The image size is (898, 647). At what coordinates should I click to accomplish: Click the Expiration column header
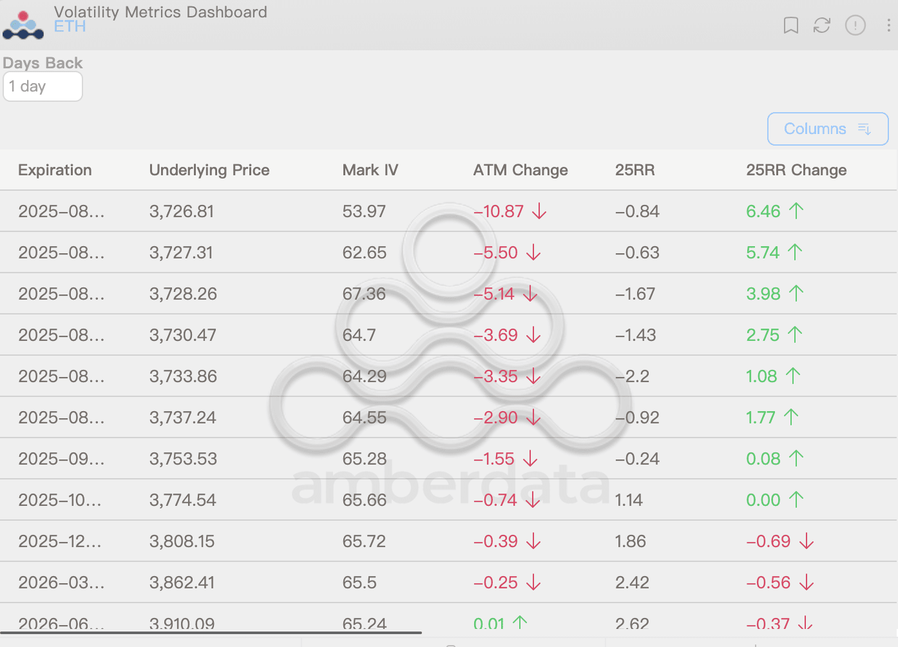click(x=55, y=170)
